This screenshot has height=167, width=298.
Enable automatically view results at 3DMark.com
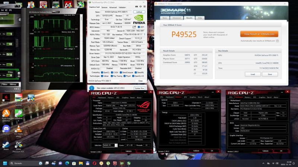click(x=278, y=41)
